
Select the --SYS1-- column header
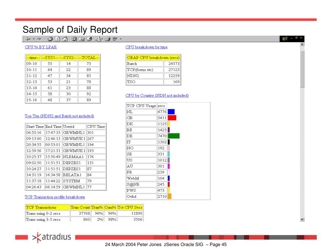coord(50,58)
